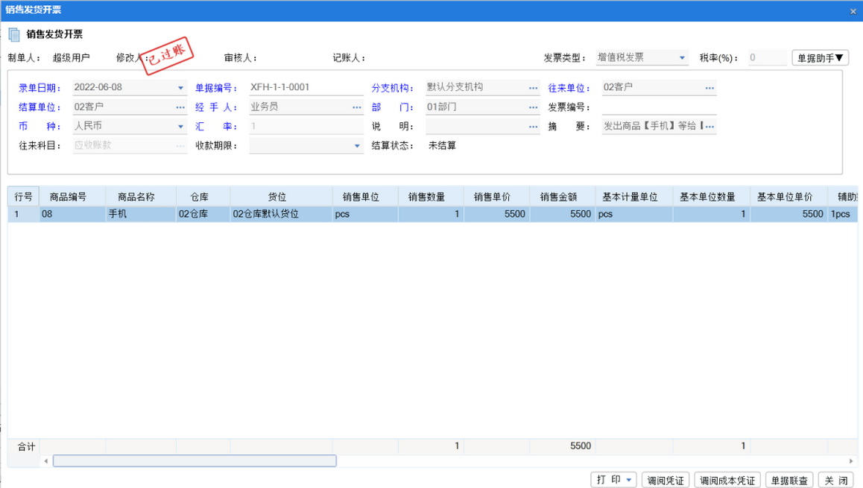This screenshot has width=863, height=488.
Task: Open ellipsis next to 摘要 field
Action: (709, 127)
